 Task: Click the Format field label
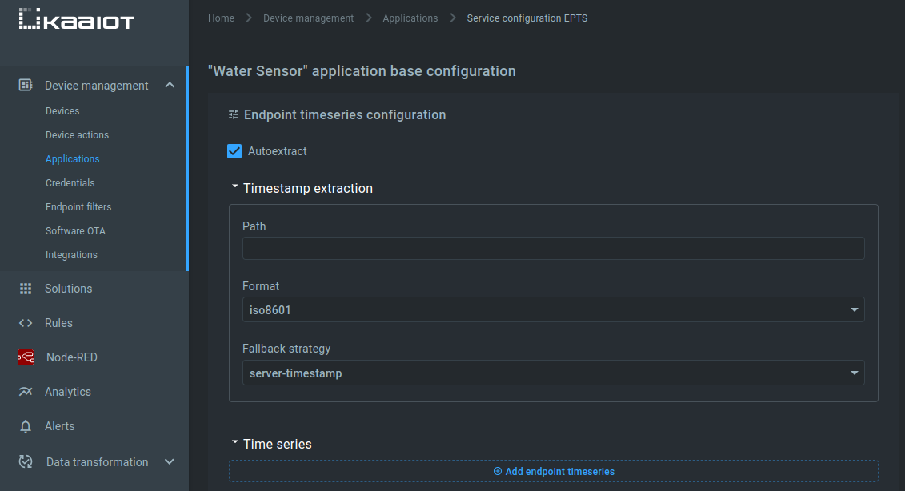[x=261, y=286]
